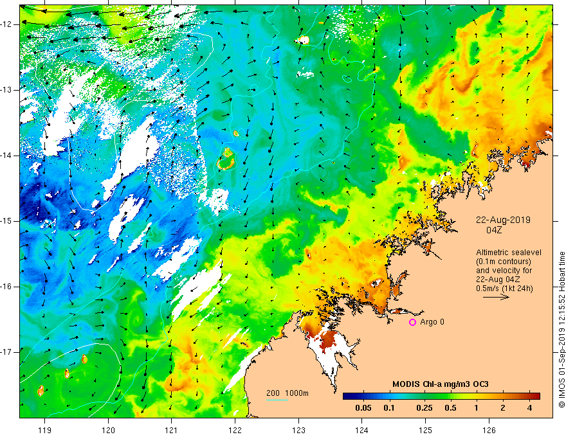Click colorbar label 2
Screen dimensions: 566x437
point(503,408)
